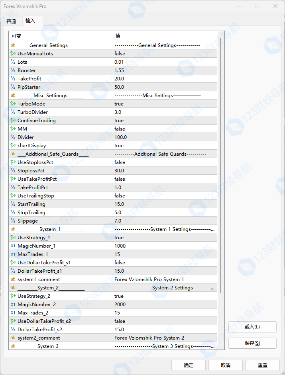Click the 取消 button
The image size is (285, 375).
[226, 365]
